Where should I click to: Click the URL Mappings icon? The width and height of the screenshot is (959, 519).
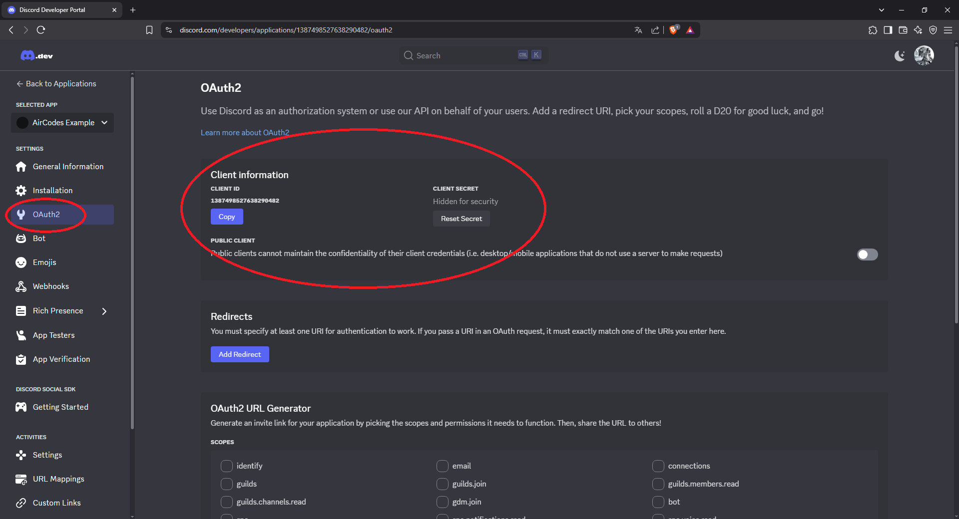pos(21,479)
